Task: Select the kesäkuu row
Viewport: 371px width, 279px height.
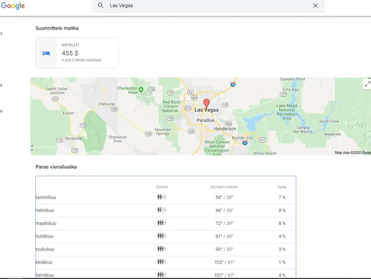Action: (x=166, y=262)
